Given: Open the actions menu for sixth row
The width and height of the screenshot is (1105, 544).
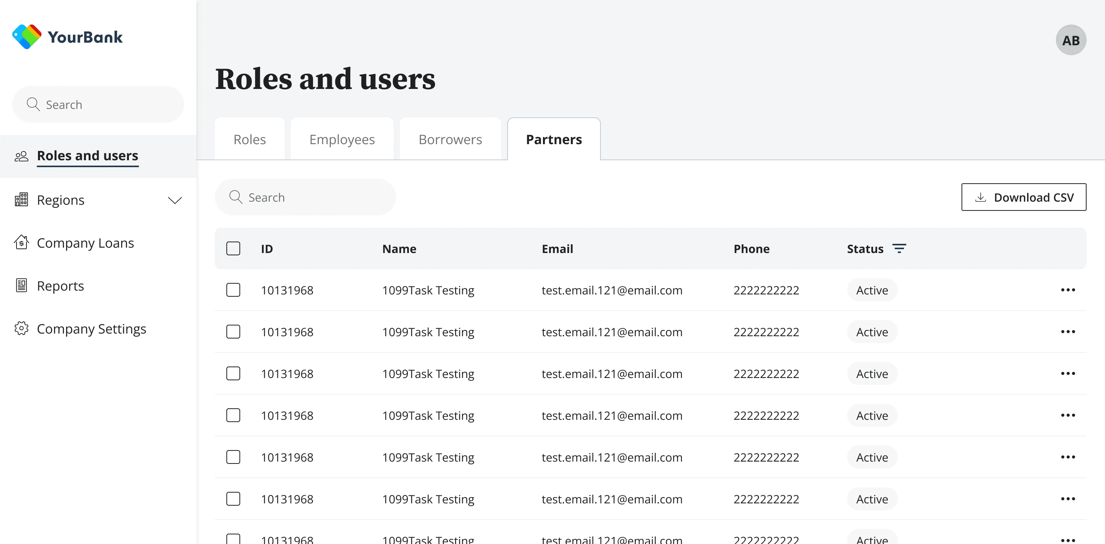Looking at the screenshot, I should point(1067,499).
